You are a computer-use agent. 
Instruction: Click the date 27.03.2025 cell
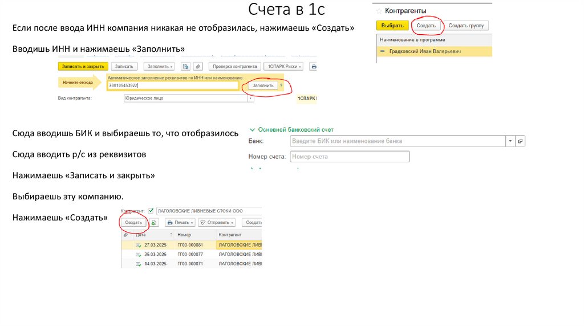(155, 245)
